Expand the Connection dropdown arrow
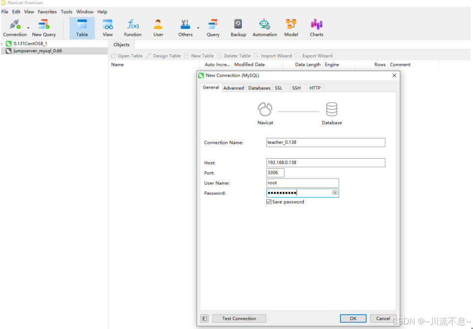 (x=28, y=28)
